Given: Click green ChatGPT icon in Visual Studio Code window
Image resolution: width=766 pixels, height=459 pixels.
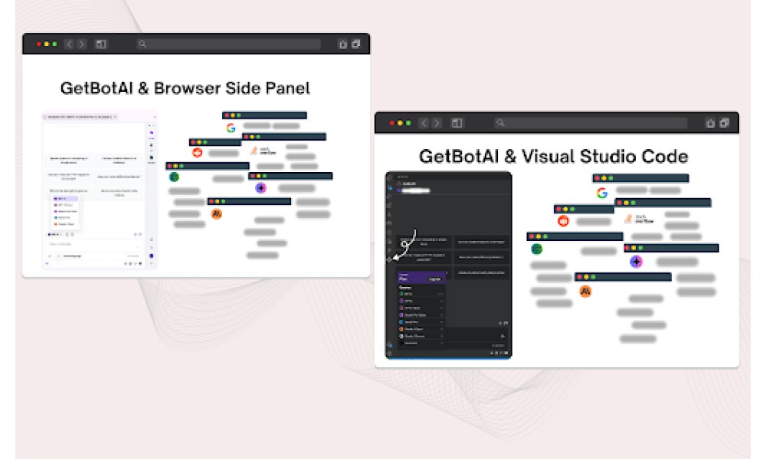Looking at the screenshot, I should (536, 249).
